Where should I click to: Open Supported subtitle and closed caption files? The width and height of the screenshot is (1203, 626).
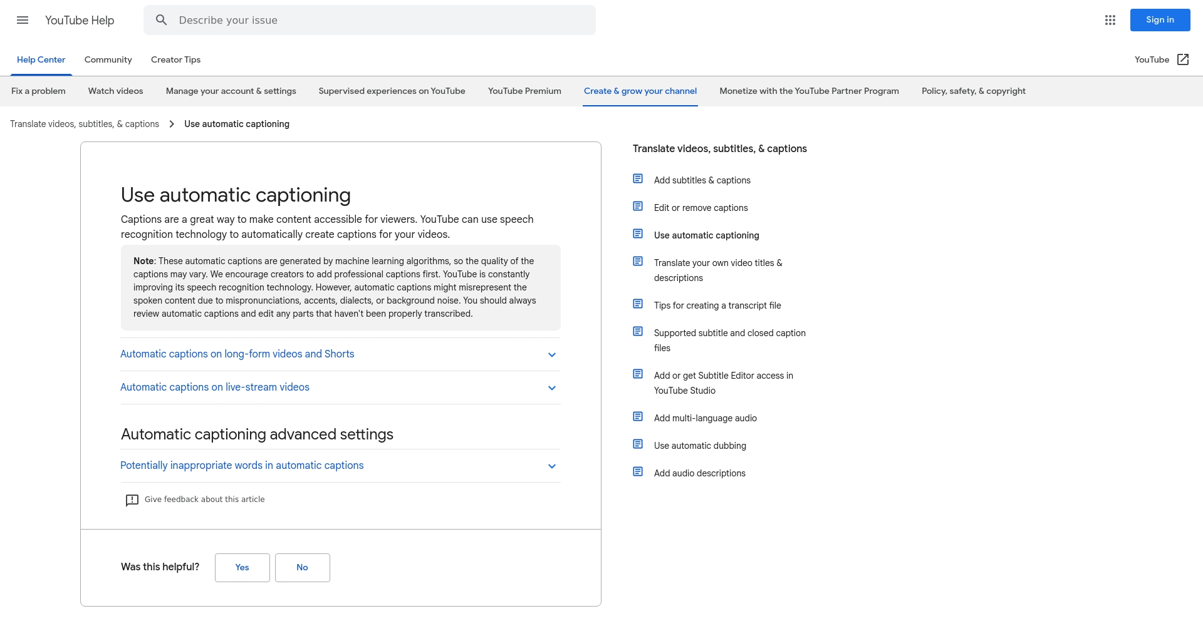click(x=730, y=341)
